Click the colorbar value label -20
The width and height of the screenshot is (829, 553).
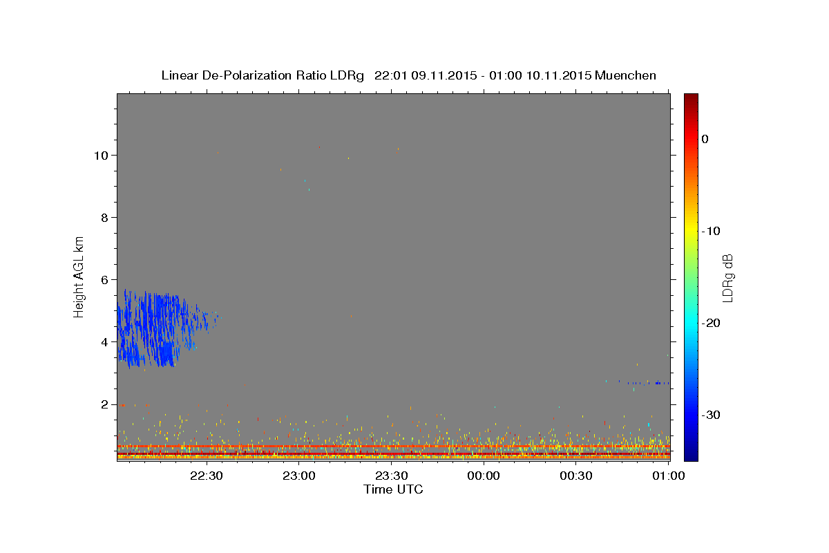pos(712,323)
